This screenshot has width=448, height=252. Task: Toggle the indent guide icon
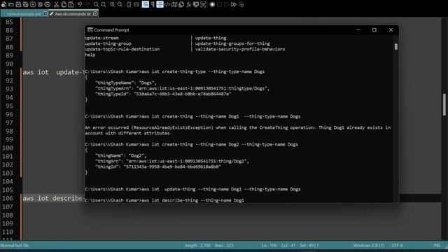160,5
